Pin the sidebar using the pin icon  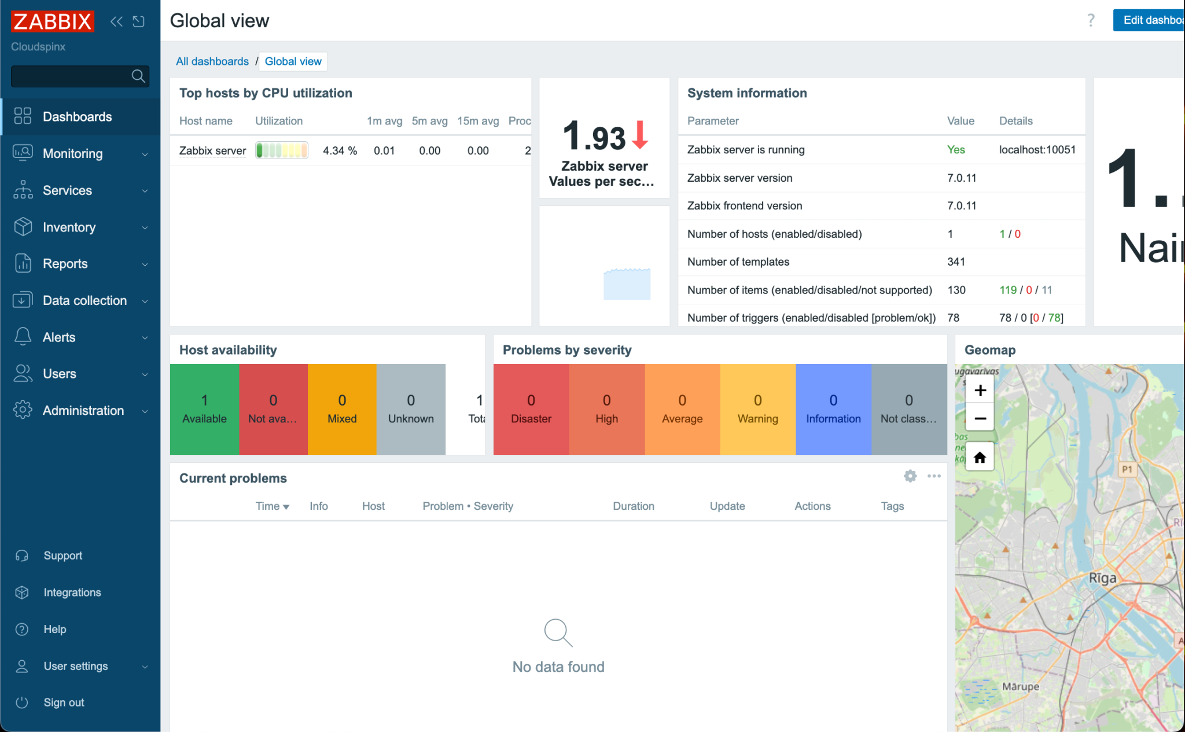(x=138, y=21)
